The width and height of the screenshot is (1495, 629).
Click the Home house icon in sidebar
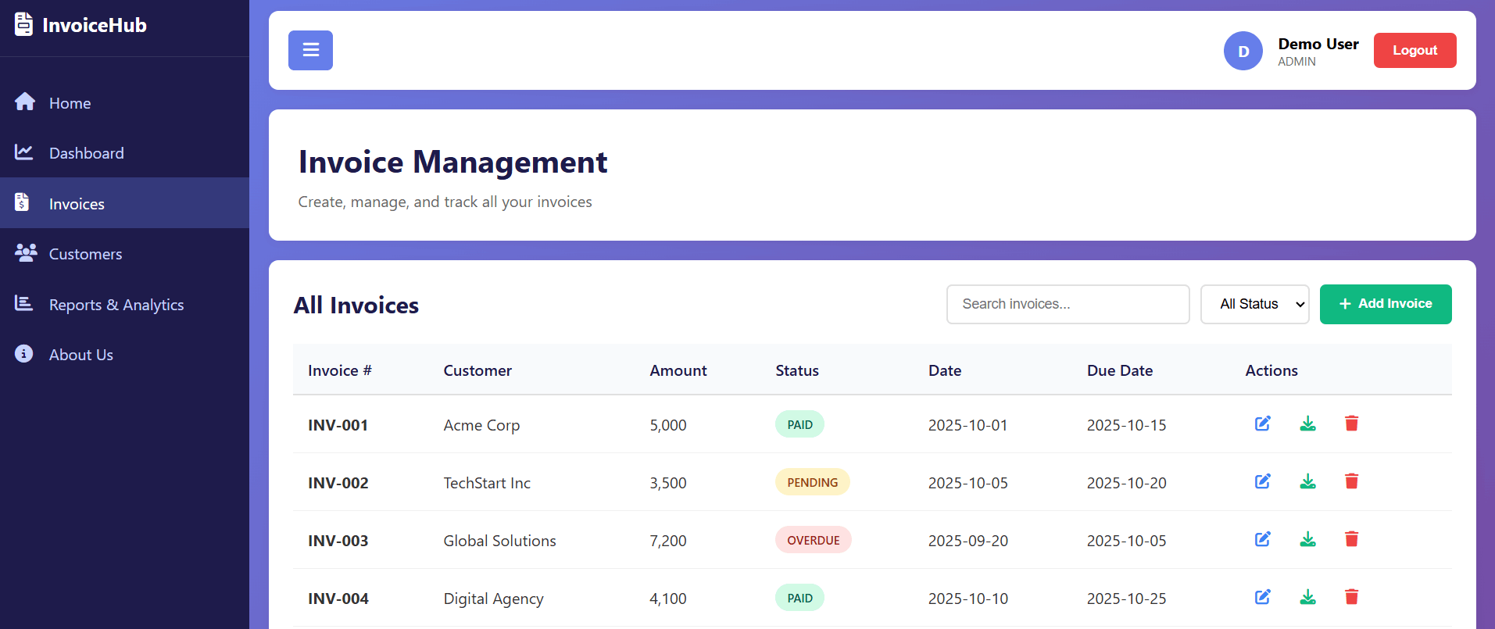click(x=25, y=102)
